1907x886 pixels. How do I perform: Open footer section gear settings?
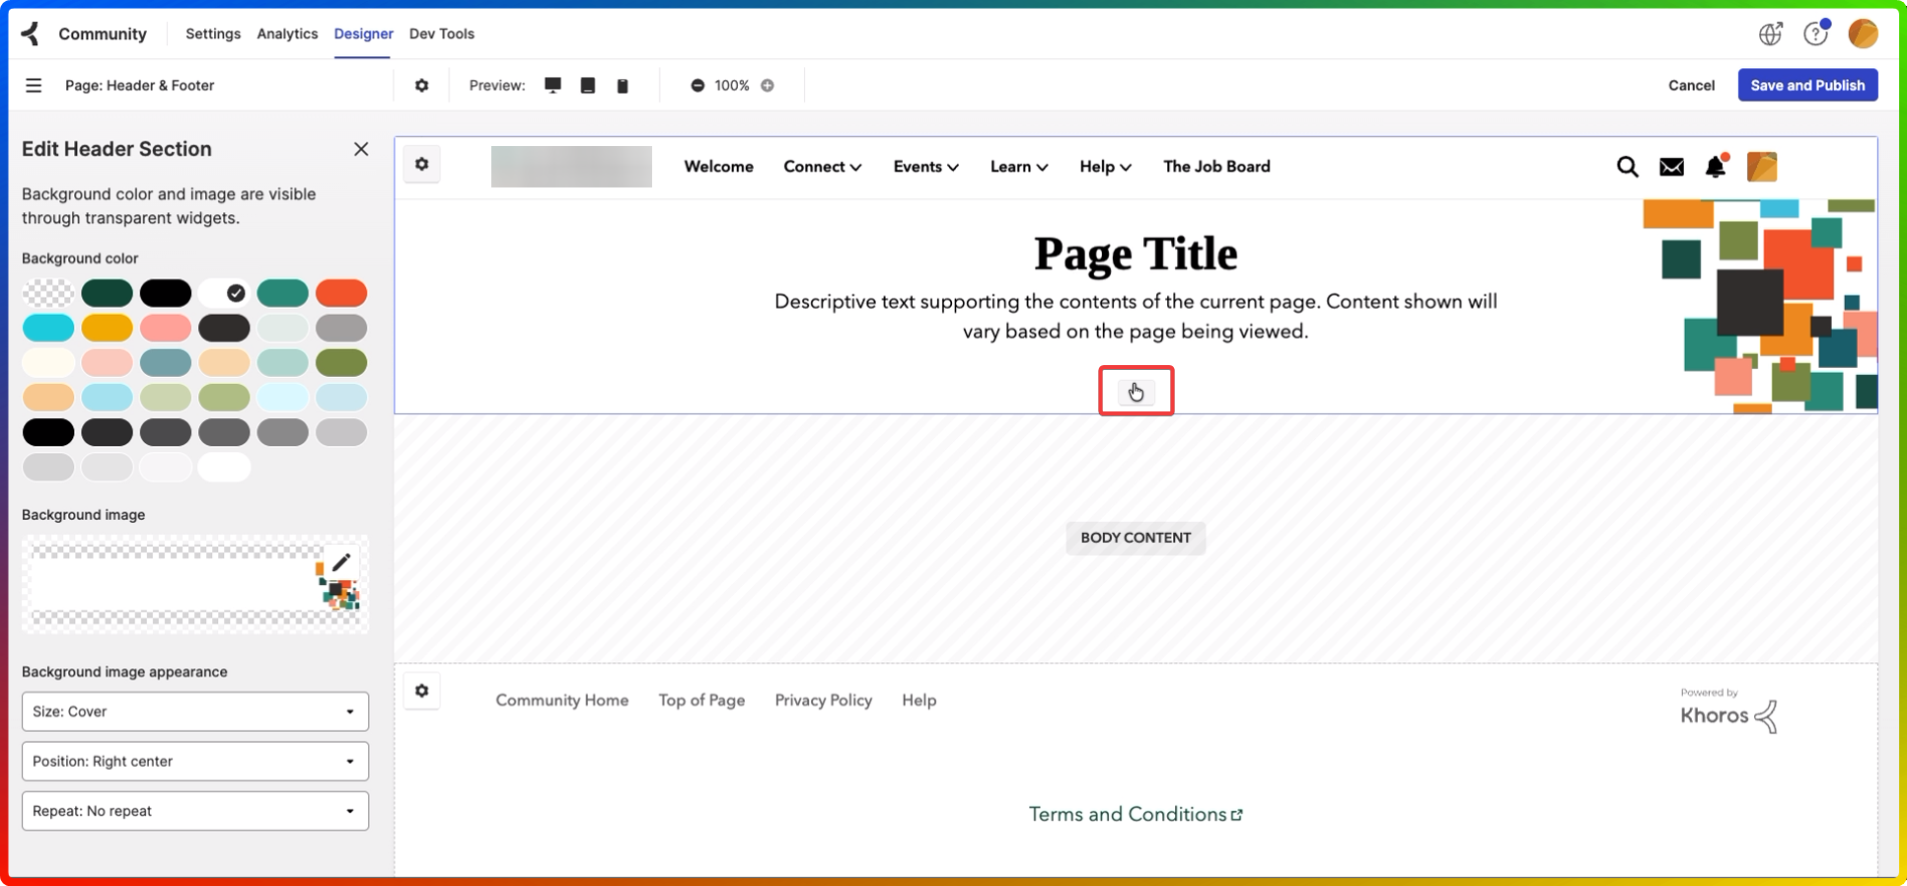pos(422,691)
